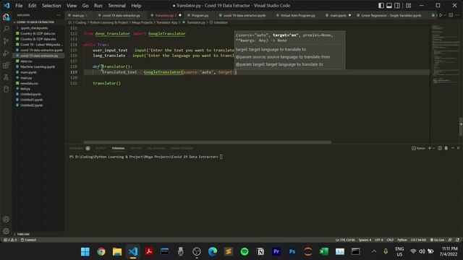Open notifications bell in status bar
The image size is (463, 260).
[x=457, y=240]
